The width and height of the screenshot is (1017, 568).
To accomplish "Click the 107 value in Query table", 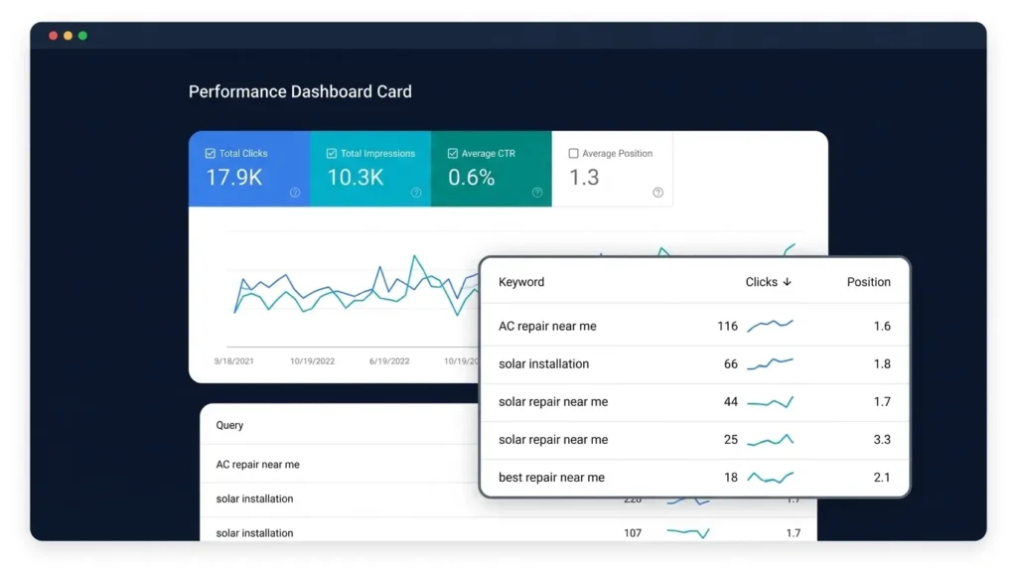I will click(x=633, y=533).
